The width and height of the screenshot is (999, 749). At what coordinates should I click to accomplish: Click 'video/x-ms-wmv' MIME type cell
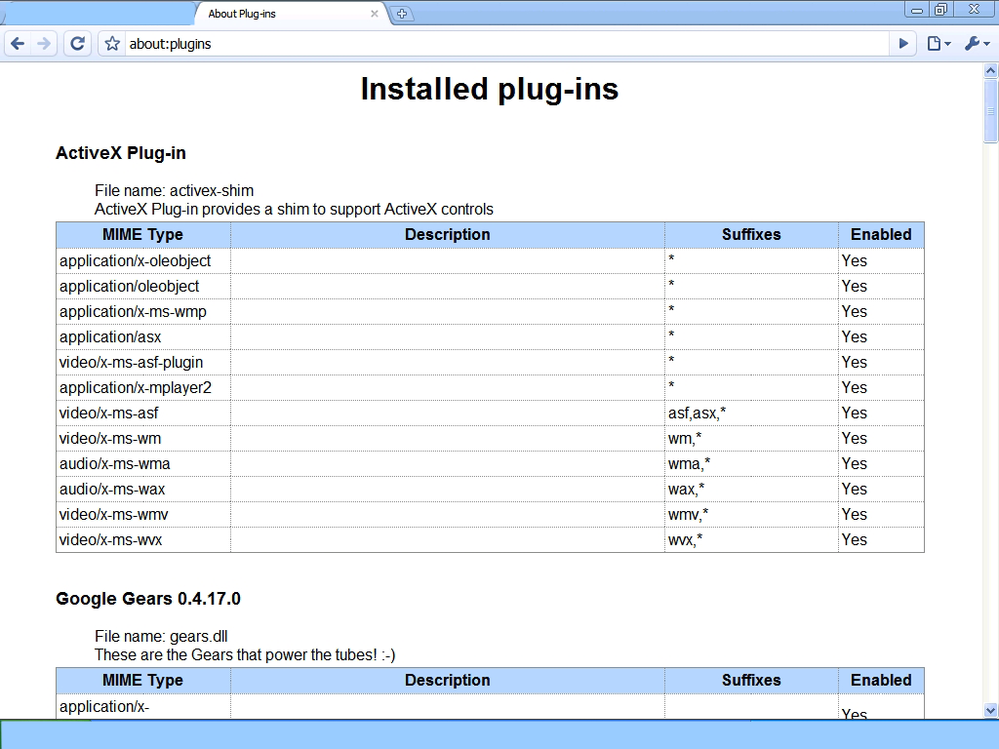point(143,515)
